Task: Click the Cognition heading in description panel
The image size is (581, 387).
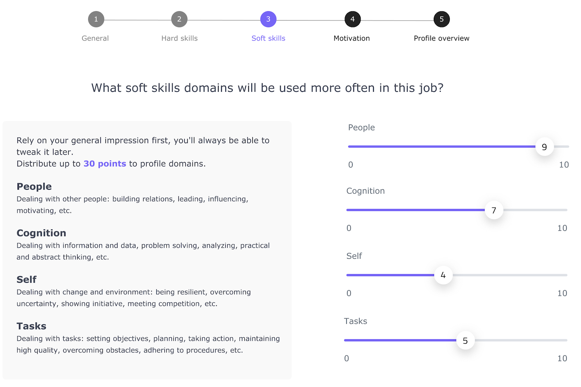Action: click(41, 233)
